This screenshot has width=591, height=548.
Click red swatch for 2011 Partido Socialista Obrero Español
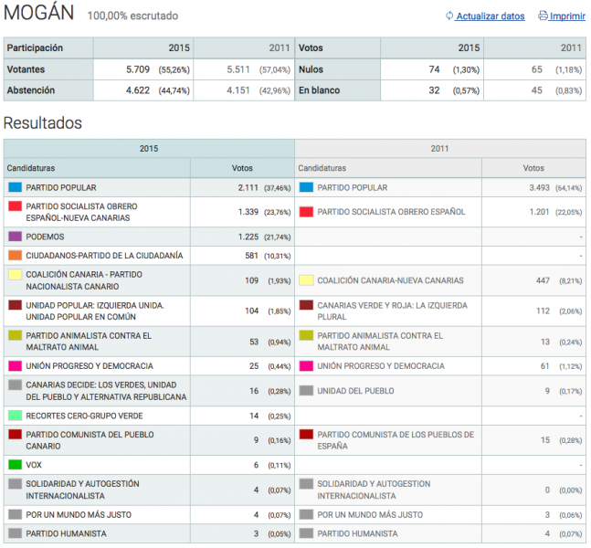point(306,211)
